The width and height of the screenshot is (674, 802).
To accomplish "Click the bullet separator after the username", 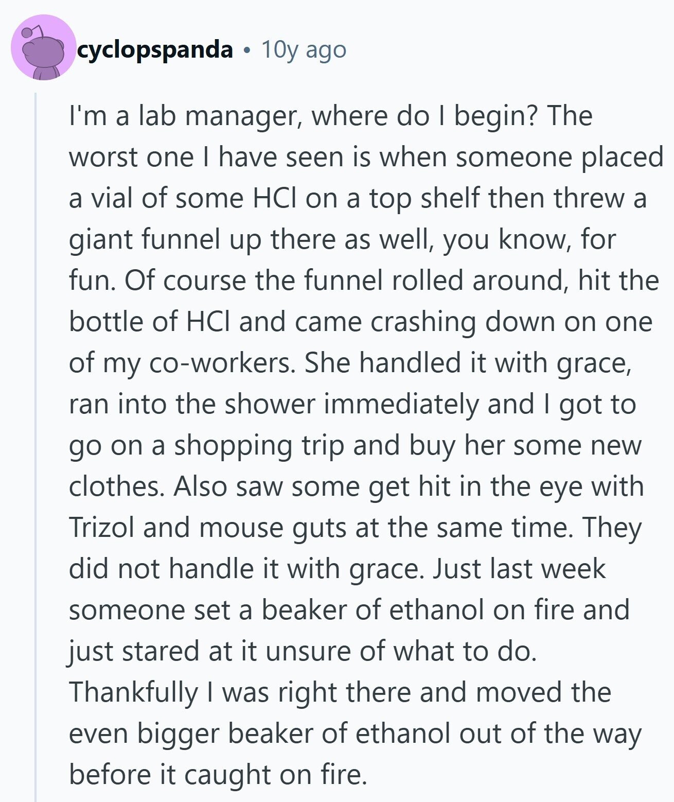I will click(x=247, y=51).
